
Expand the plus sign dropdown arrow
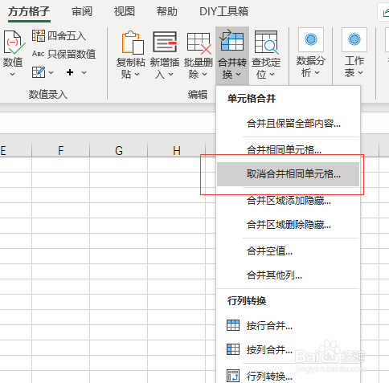(84, 72)
